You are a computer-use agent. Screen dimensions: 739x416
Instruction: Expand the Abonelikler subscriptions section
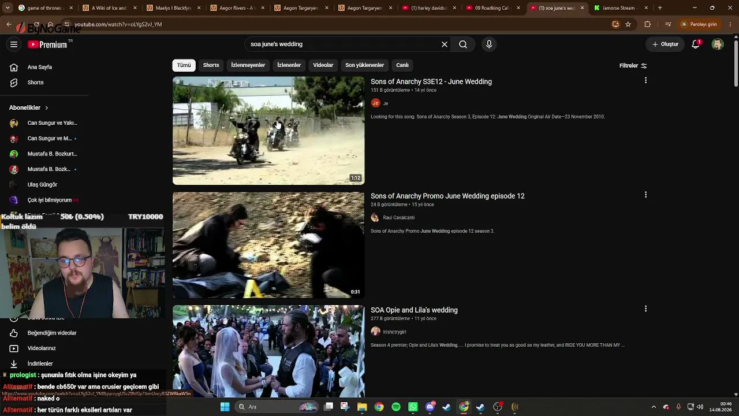[x=29, y=108]
